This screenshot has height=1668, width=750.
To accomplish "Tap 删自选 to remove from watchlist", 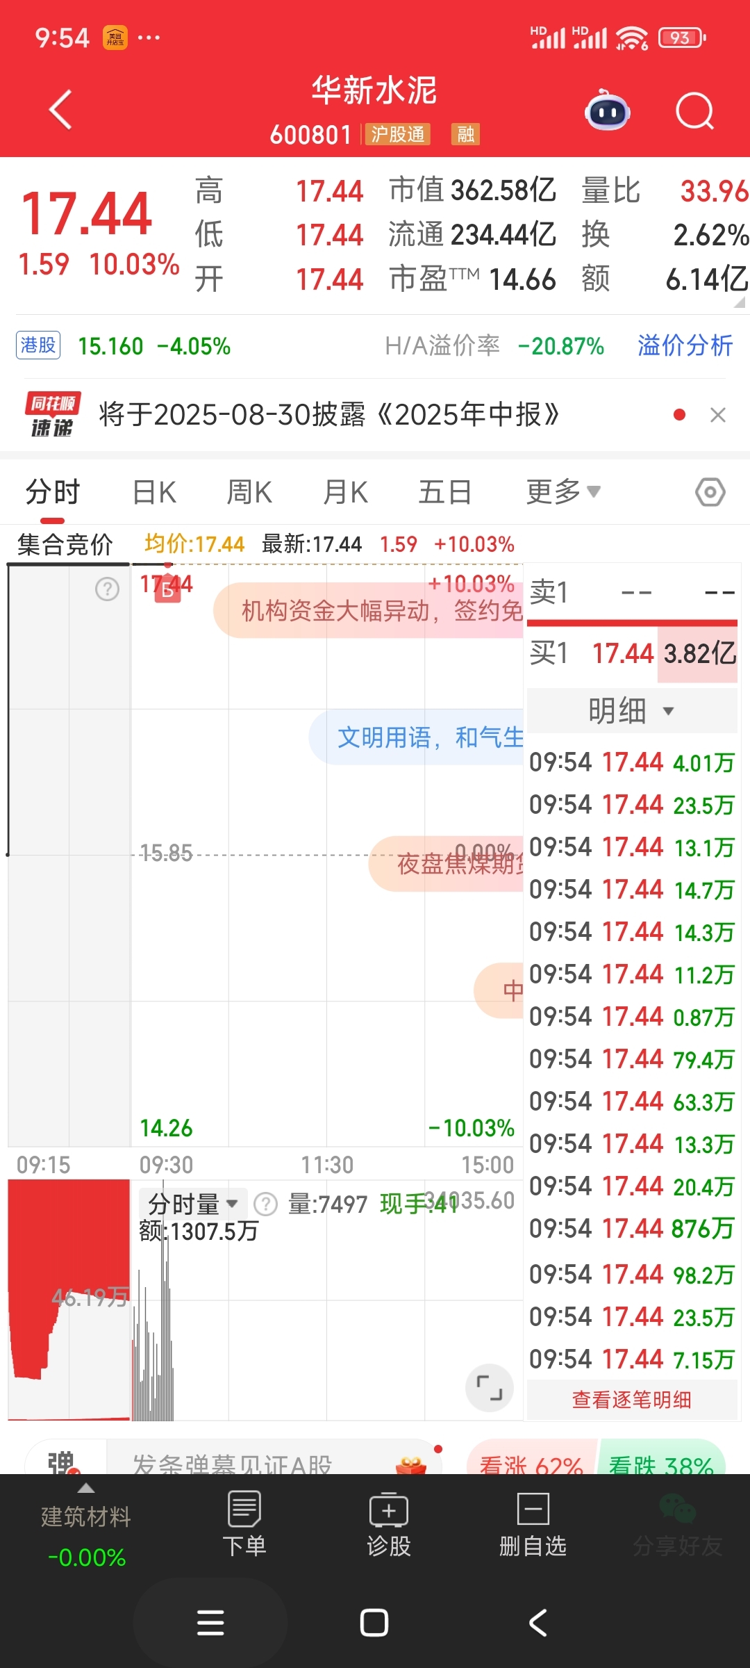I will tap(533, 1525).
